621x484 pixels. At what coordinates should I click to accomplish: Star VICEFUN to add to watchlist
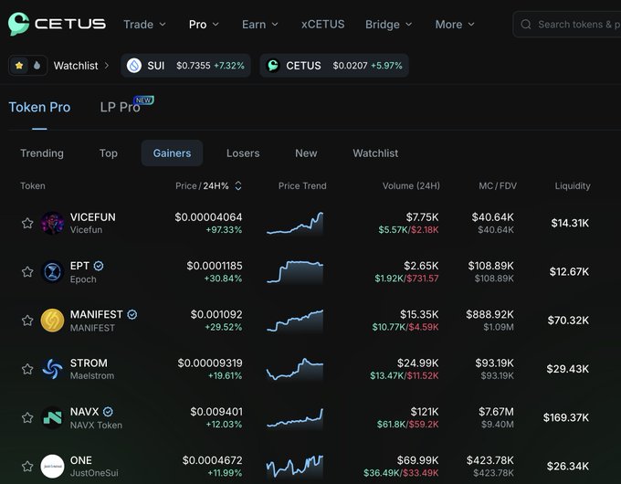point(27,223)
